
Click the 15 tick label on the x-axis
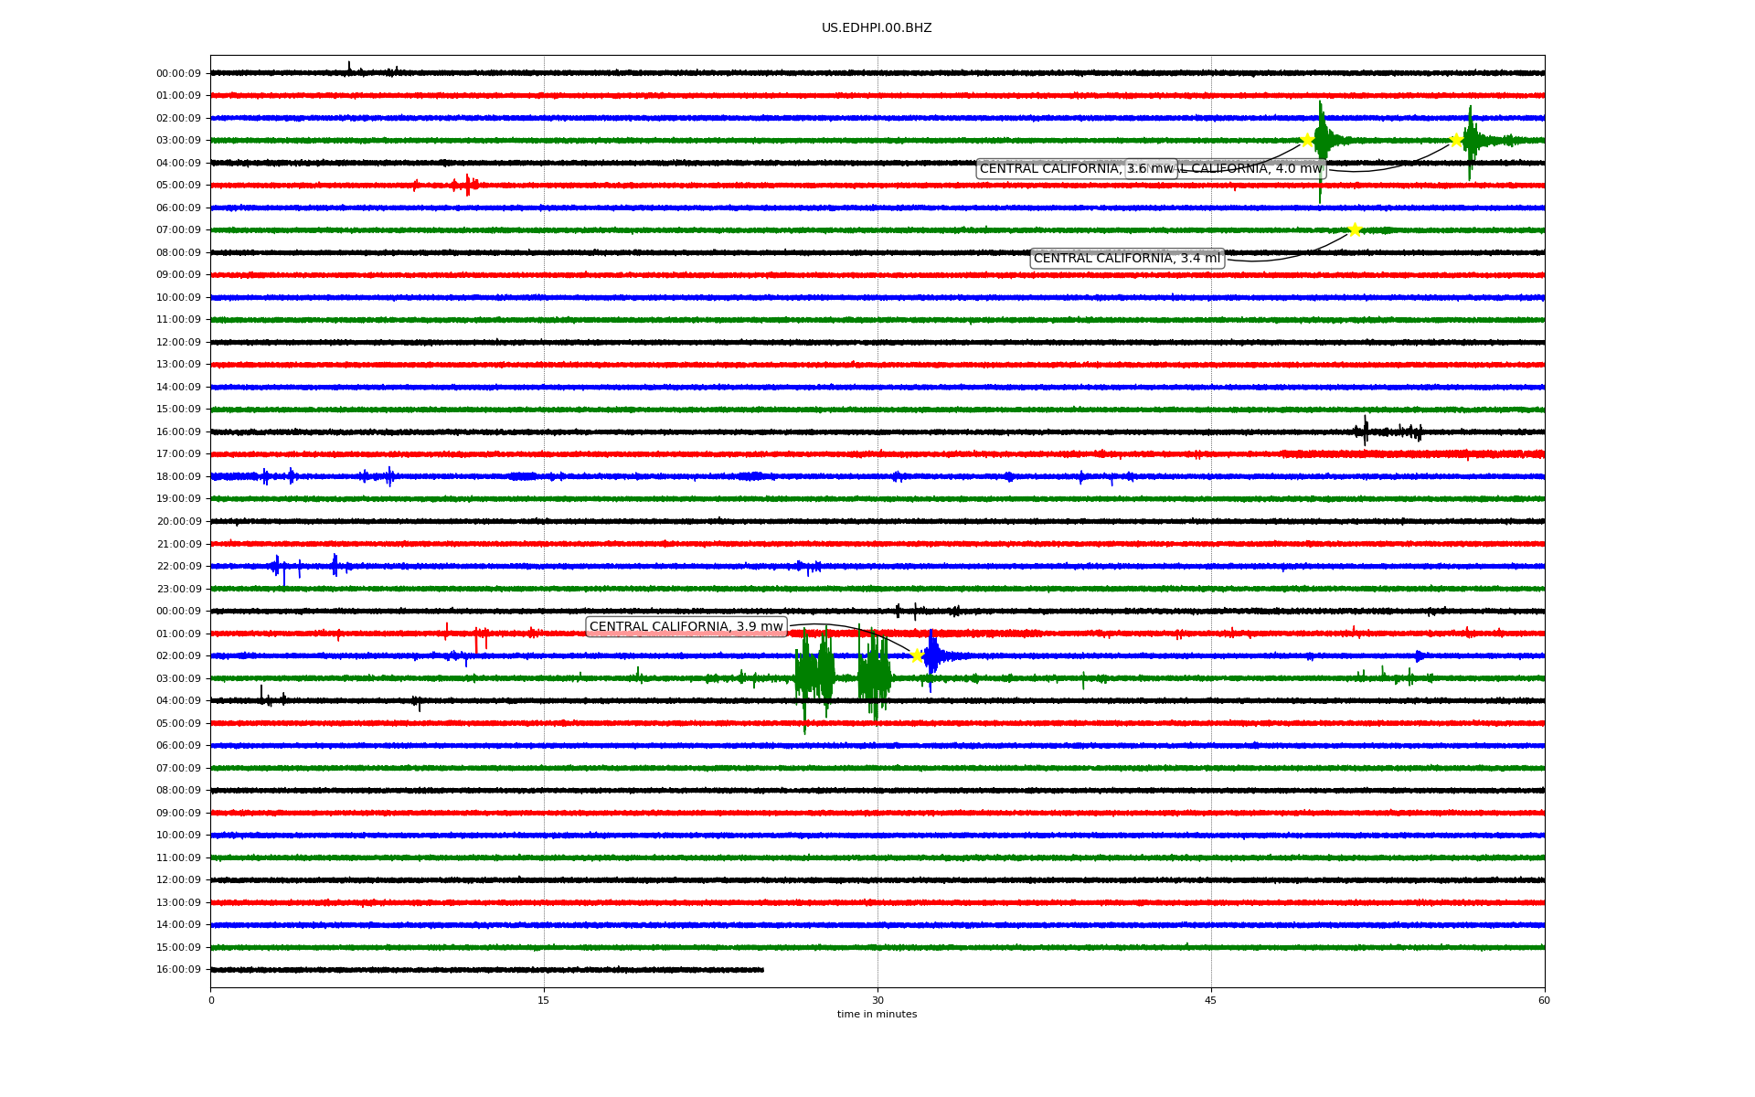coord(544,1000)
